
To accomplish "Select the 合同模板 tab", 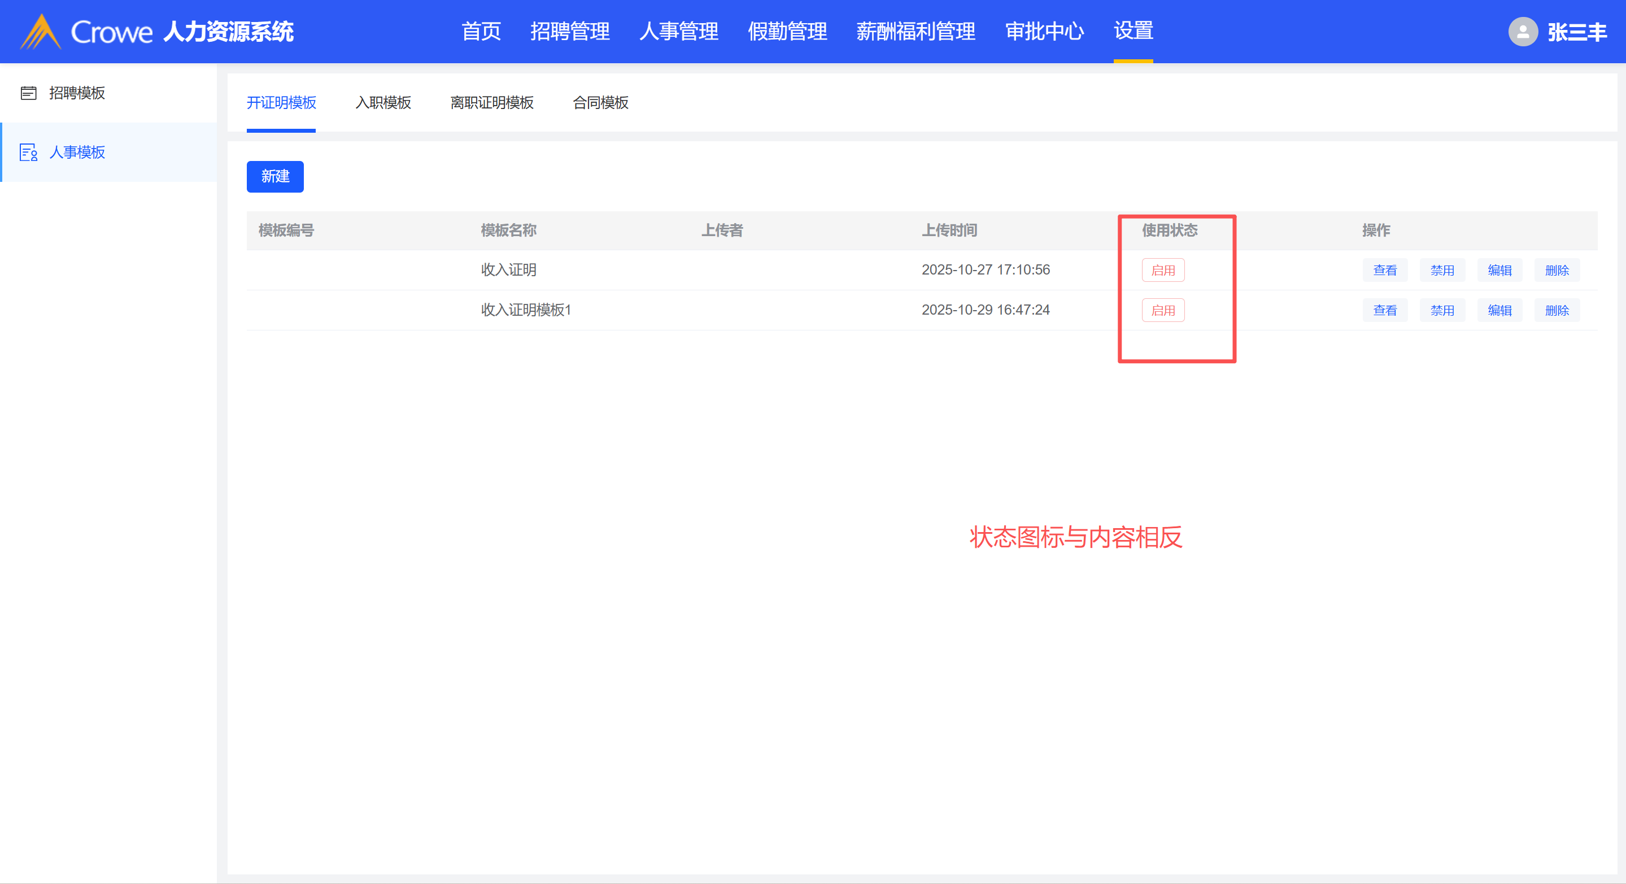I will pyautogui.click(x=600, y=102).
